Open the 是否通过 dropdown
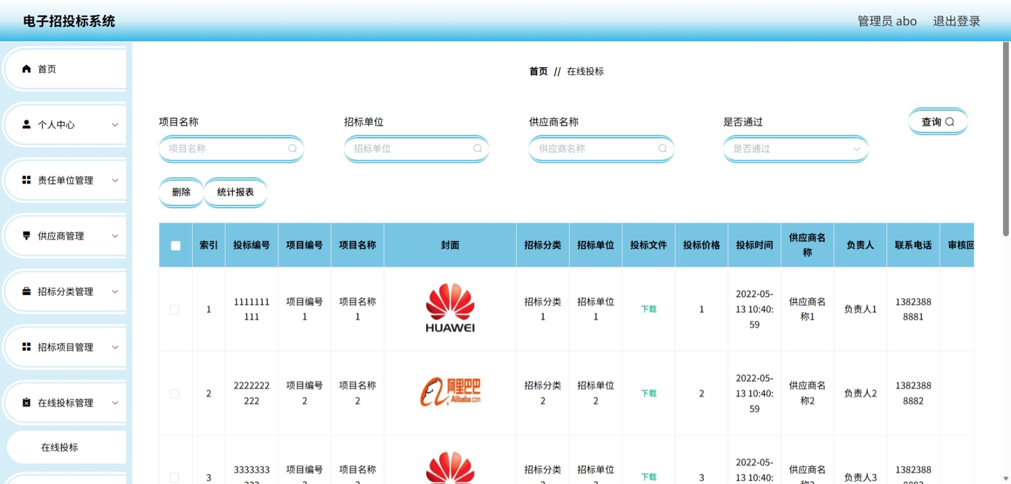 (x=795, y=149)
